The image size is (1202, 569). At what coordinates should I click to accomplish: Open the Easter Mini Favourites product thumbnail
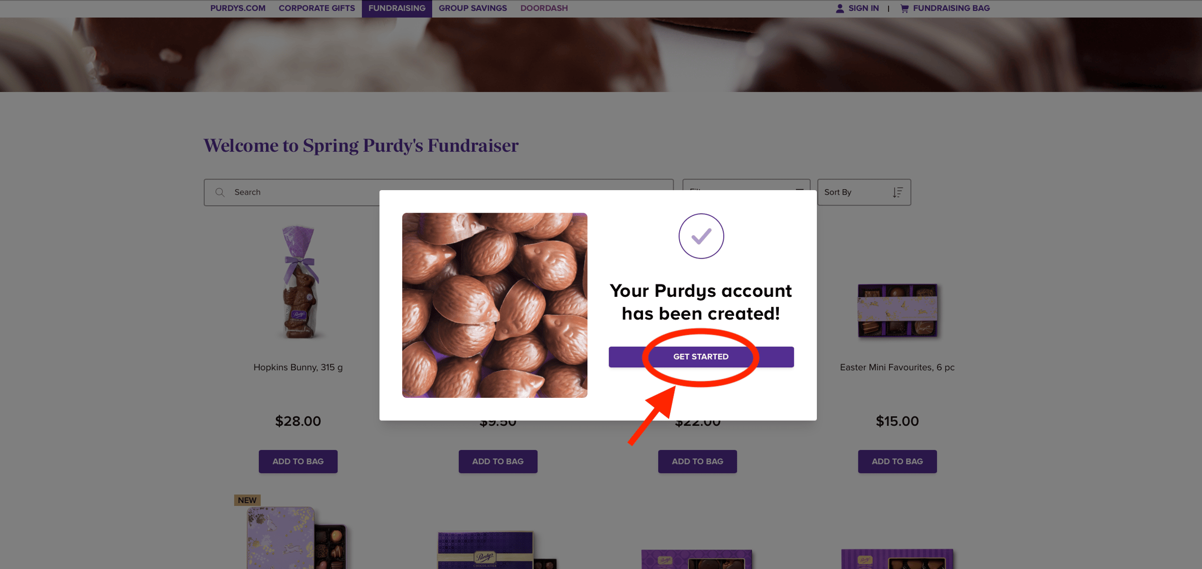(x=897, y=310)
